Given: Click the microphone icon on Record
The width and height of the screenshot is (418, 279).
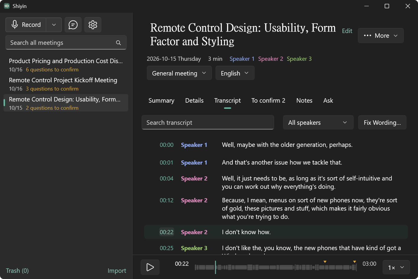Looking at the screenshot, I should [15, 25].
